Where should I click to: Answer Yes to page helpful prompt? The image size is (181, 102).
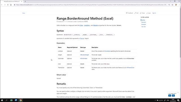pos(170,95)
